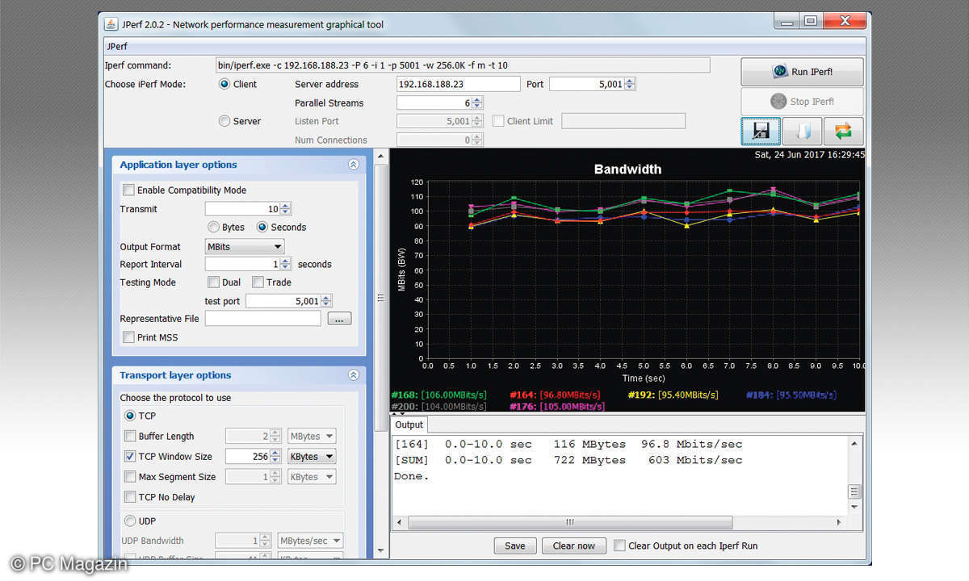Enable the TCP No Delay checkbox
This screenshot has height=581, width=969.
(x=130, y=497)
